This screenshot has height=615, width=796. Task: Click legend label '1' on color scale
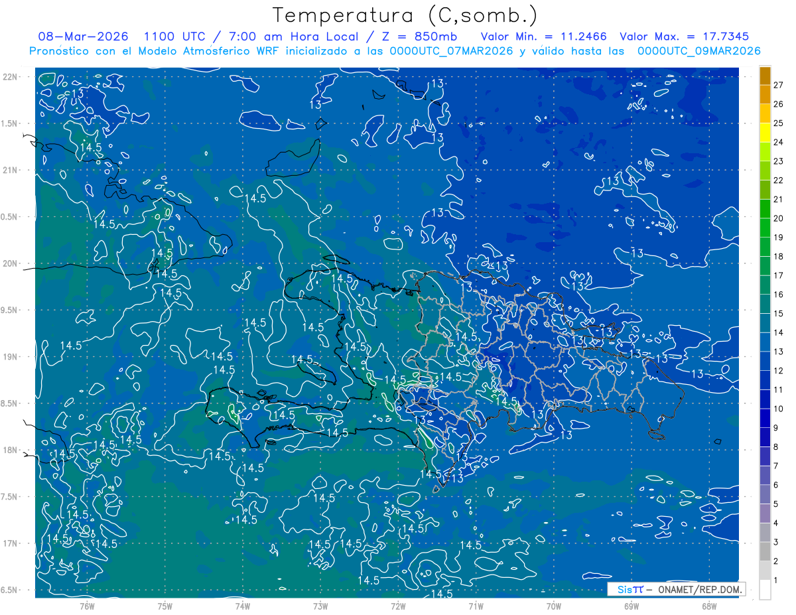tap(776, 580)
